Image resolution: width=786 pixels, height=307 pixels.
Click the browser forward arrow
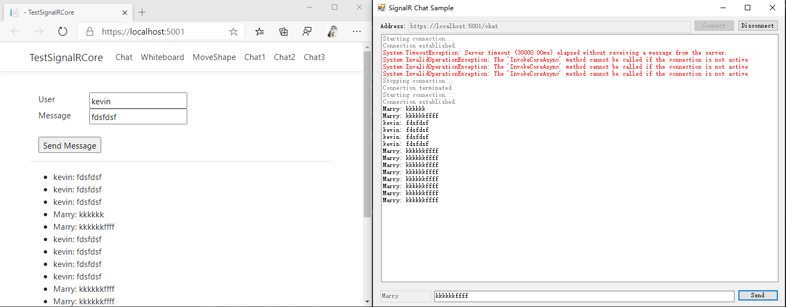39,31
